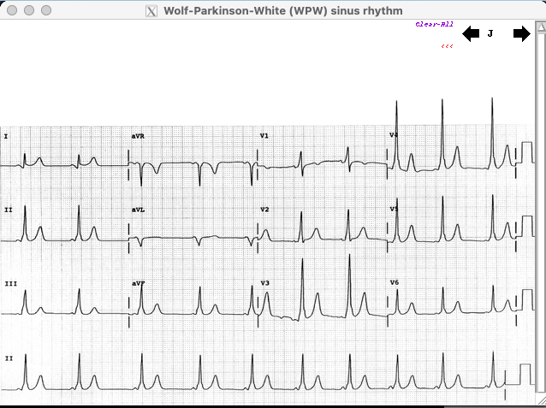This screenshot has height=408, width=546.
Task: Click the vertical scrollbar's up arrow
Action: [540, 28]
